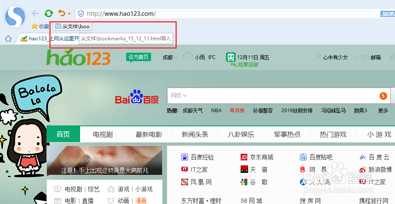Click the orange 5 notification badge
The image size is (395, 204).
pos(383,96)
